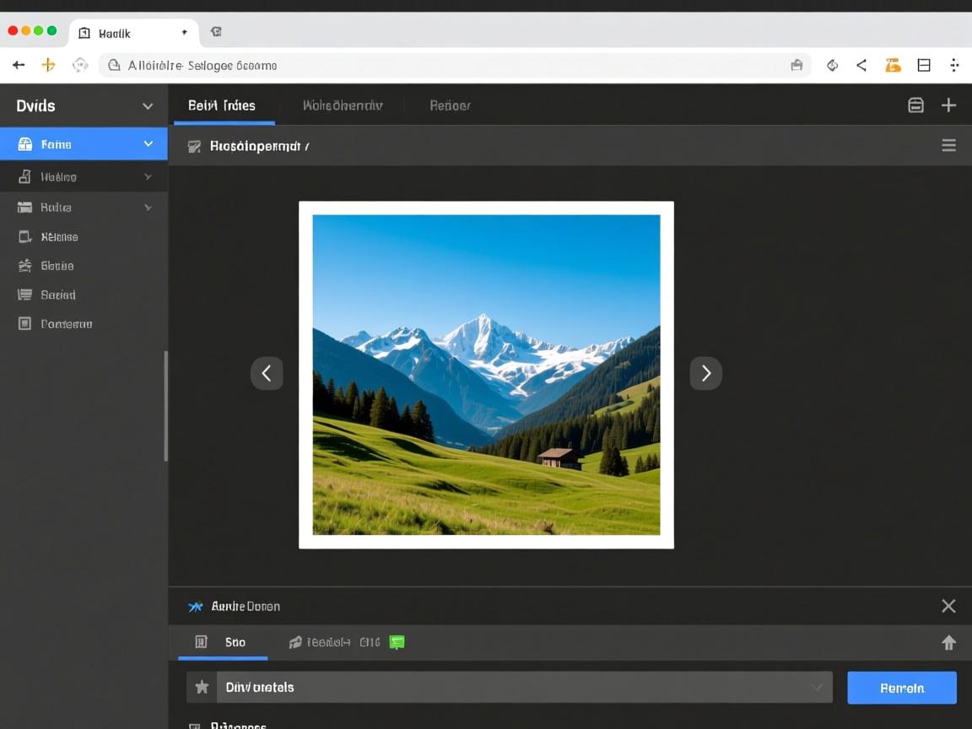
Task: Collapse the highlighted Fairne sidebar item chevron
Action: pyautogui.click(x=148, y=144)
